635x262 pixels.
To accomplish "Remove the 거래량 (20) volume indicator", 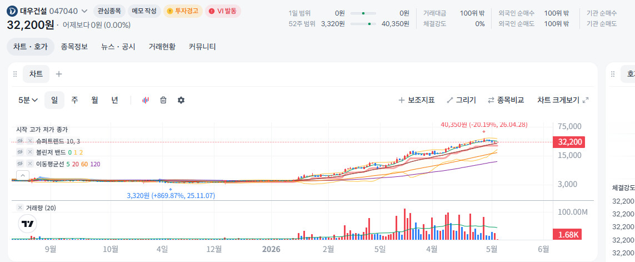I will coord(20,207).
